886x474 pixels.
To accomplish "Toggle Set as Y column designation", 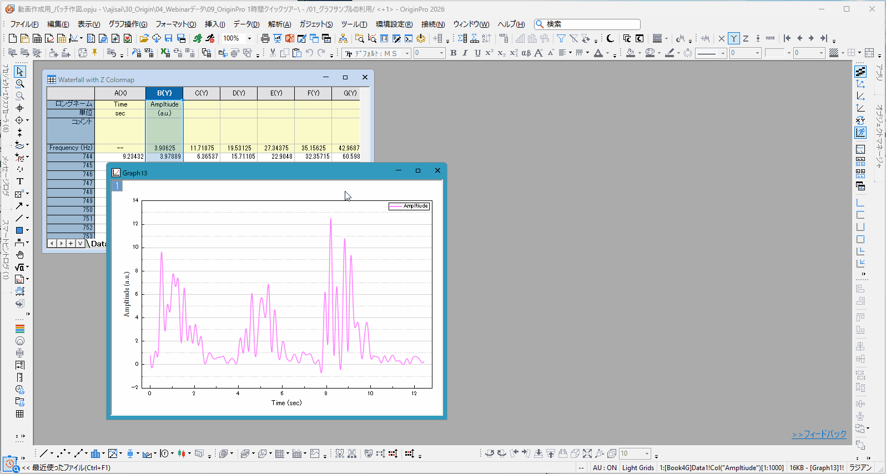I will coord(734,38).
